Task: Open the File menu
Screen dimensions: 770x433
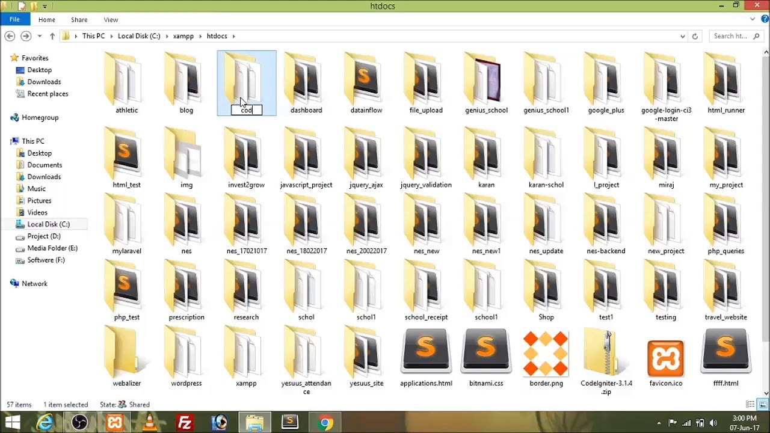Action: [14, 19]
